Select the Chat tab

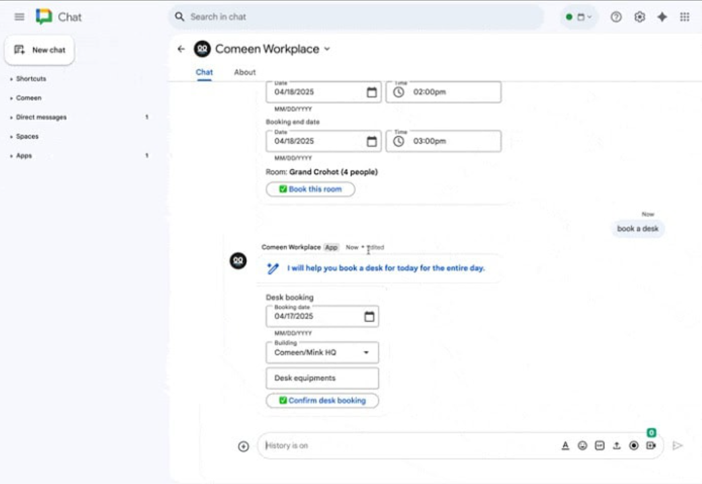point(204,72)
